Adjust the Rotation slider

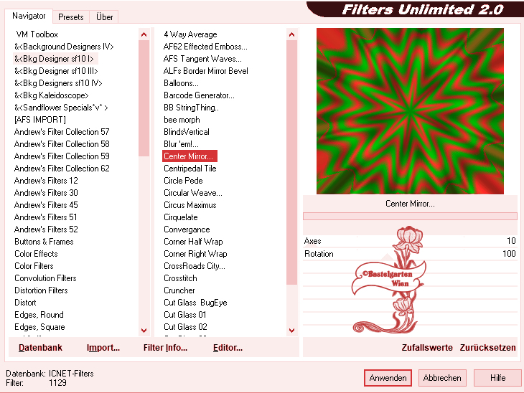pos(410,254)
